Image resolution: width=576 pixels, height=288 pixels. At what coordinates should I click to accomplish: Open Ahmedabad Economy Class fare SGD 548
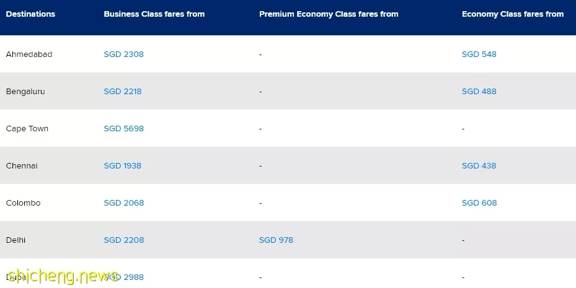pyautogui.click(x=479, y=55)
